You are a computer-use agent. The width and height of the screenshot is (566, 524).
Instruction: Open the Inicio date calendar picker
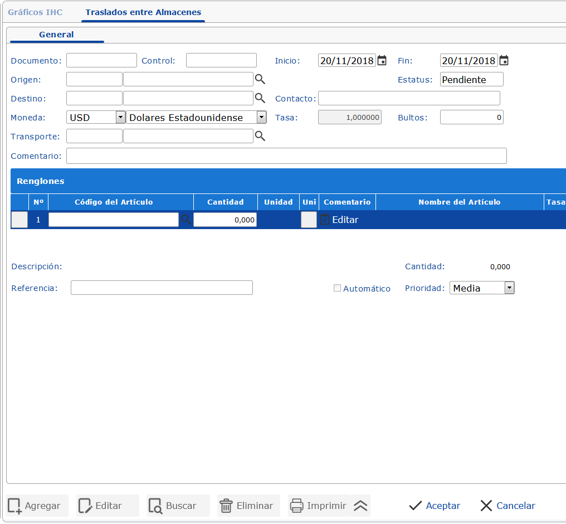coord(382,61)
